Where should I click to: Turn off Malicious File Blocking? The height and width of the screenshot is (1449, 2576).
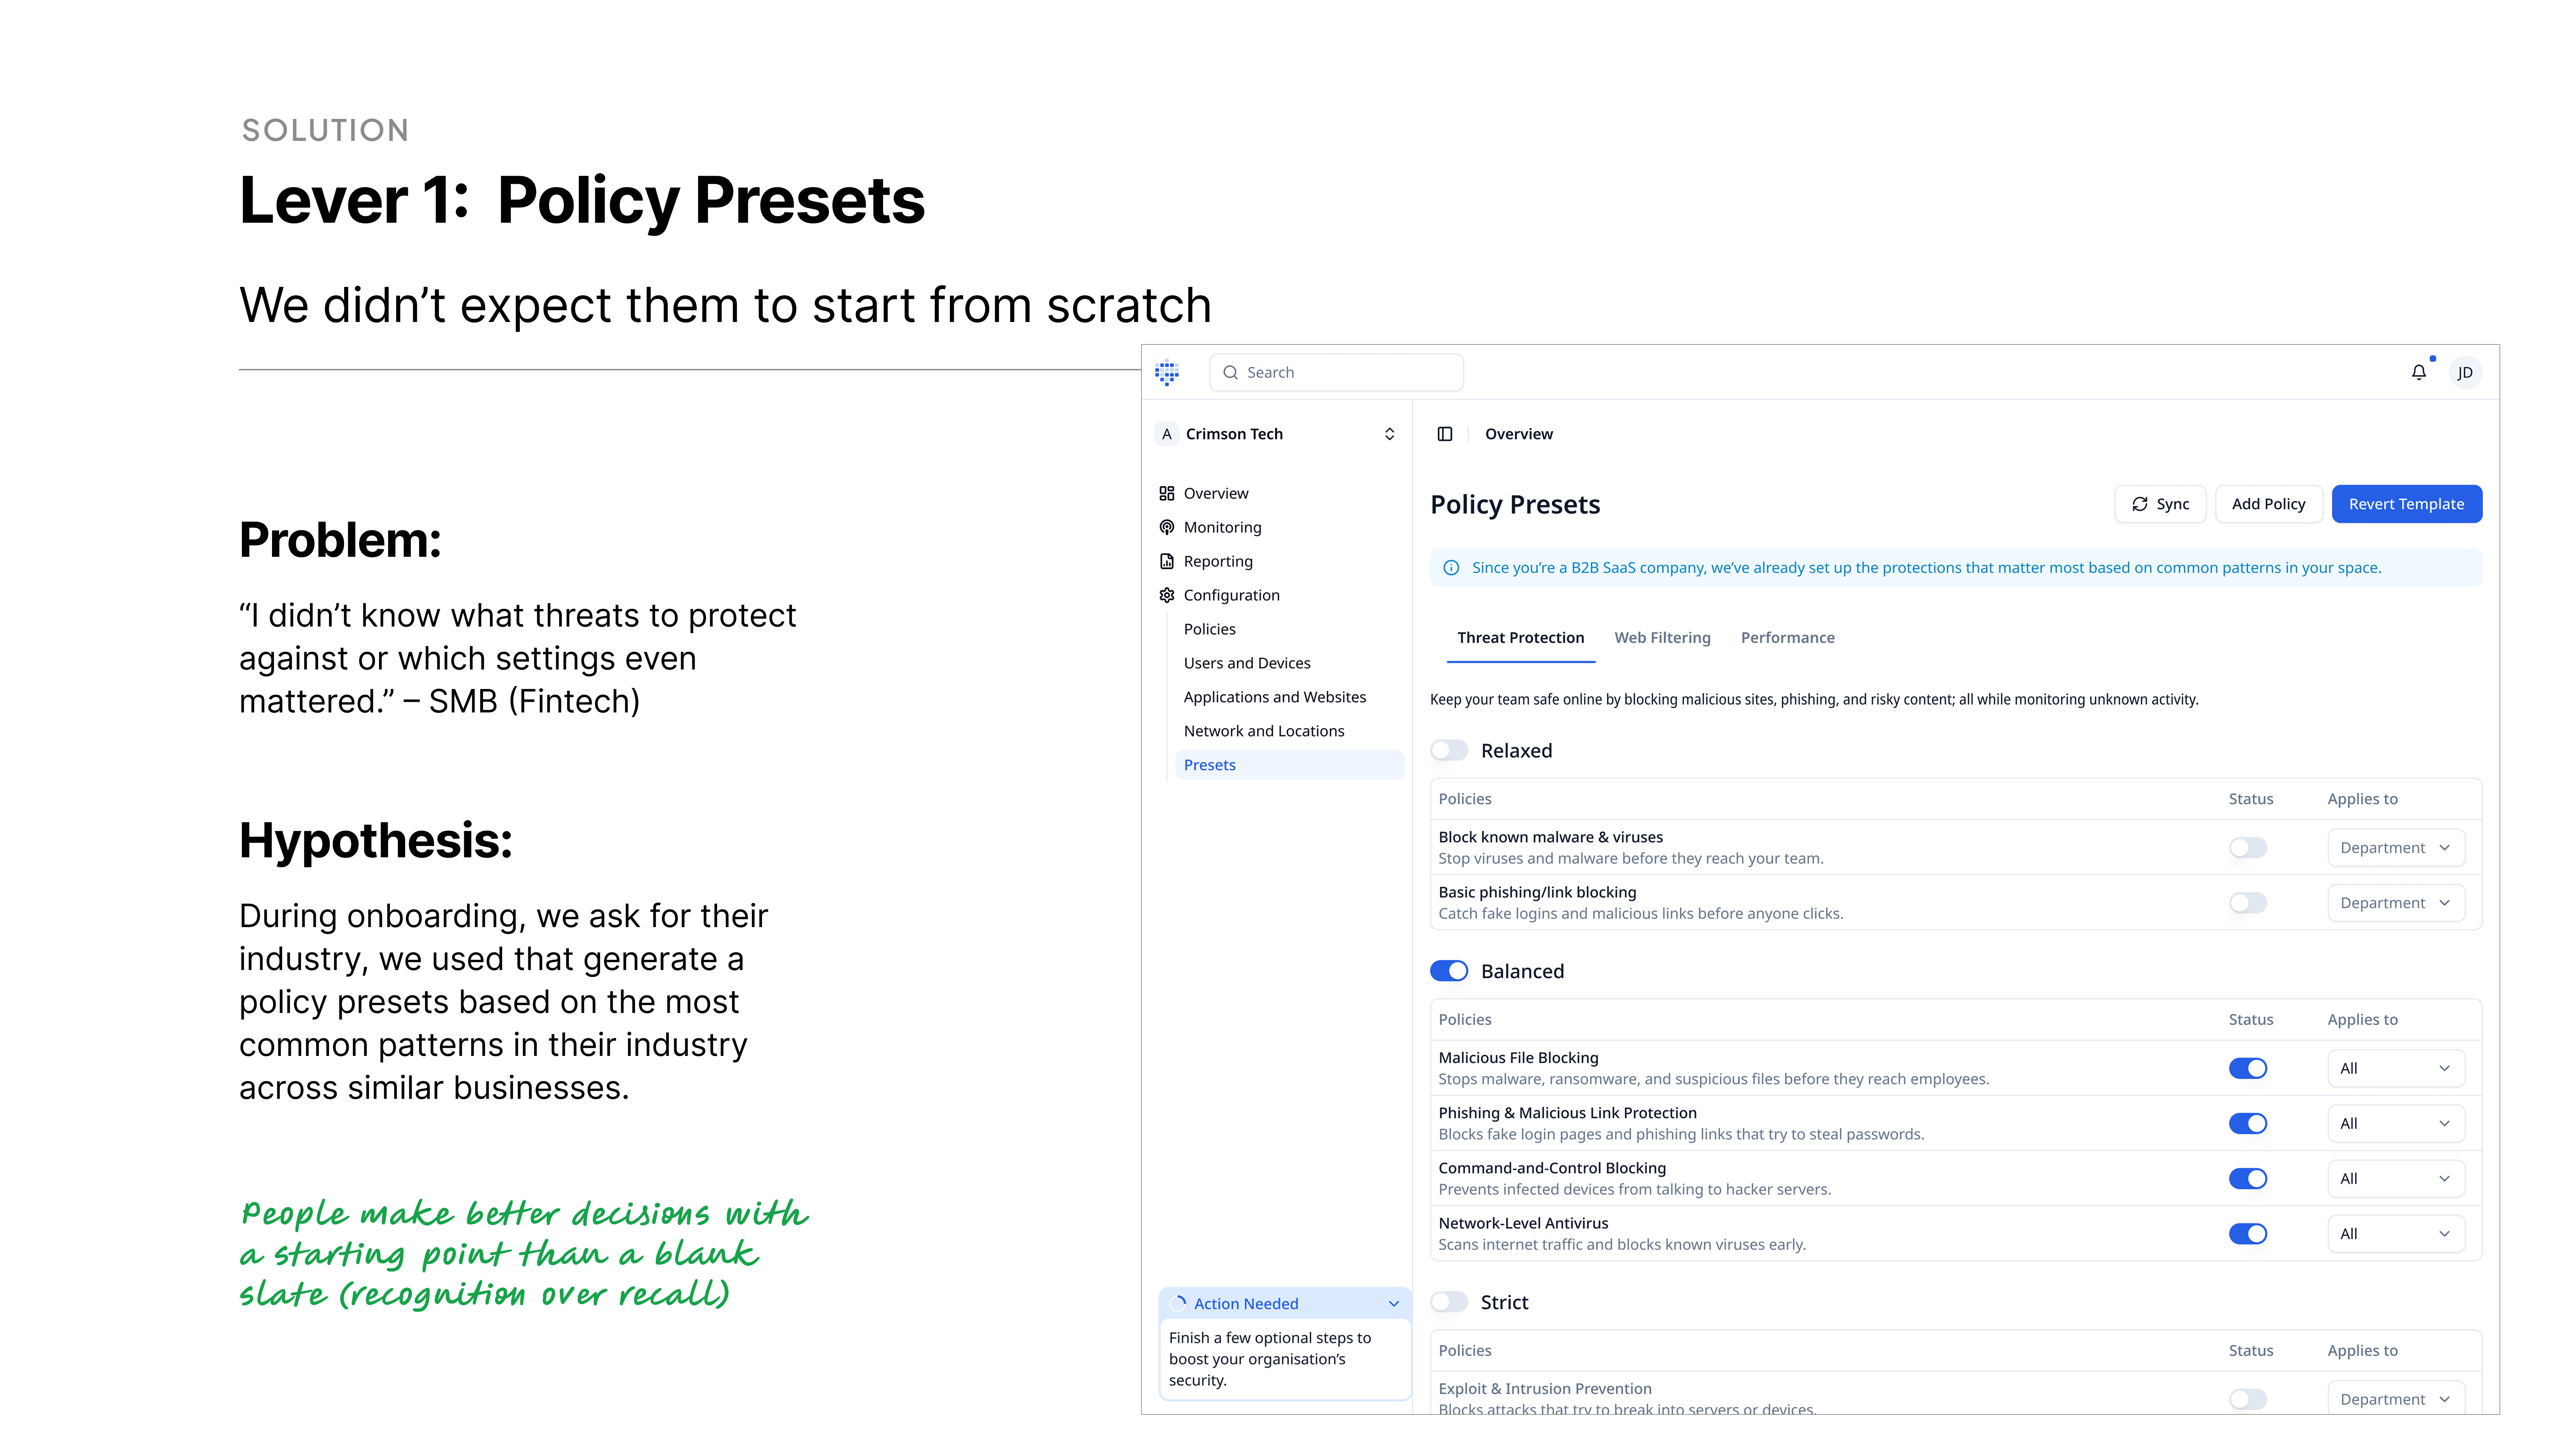click(2248, 1068)
